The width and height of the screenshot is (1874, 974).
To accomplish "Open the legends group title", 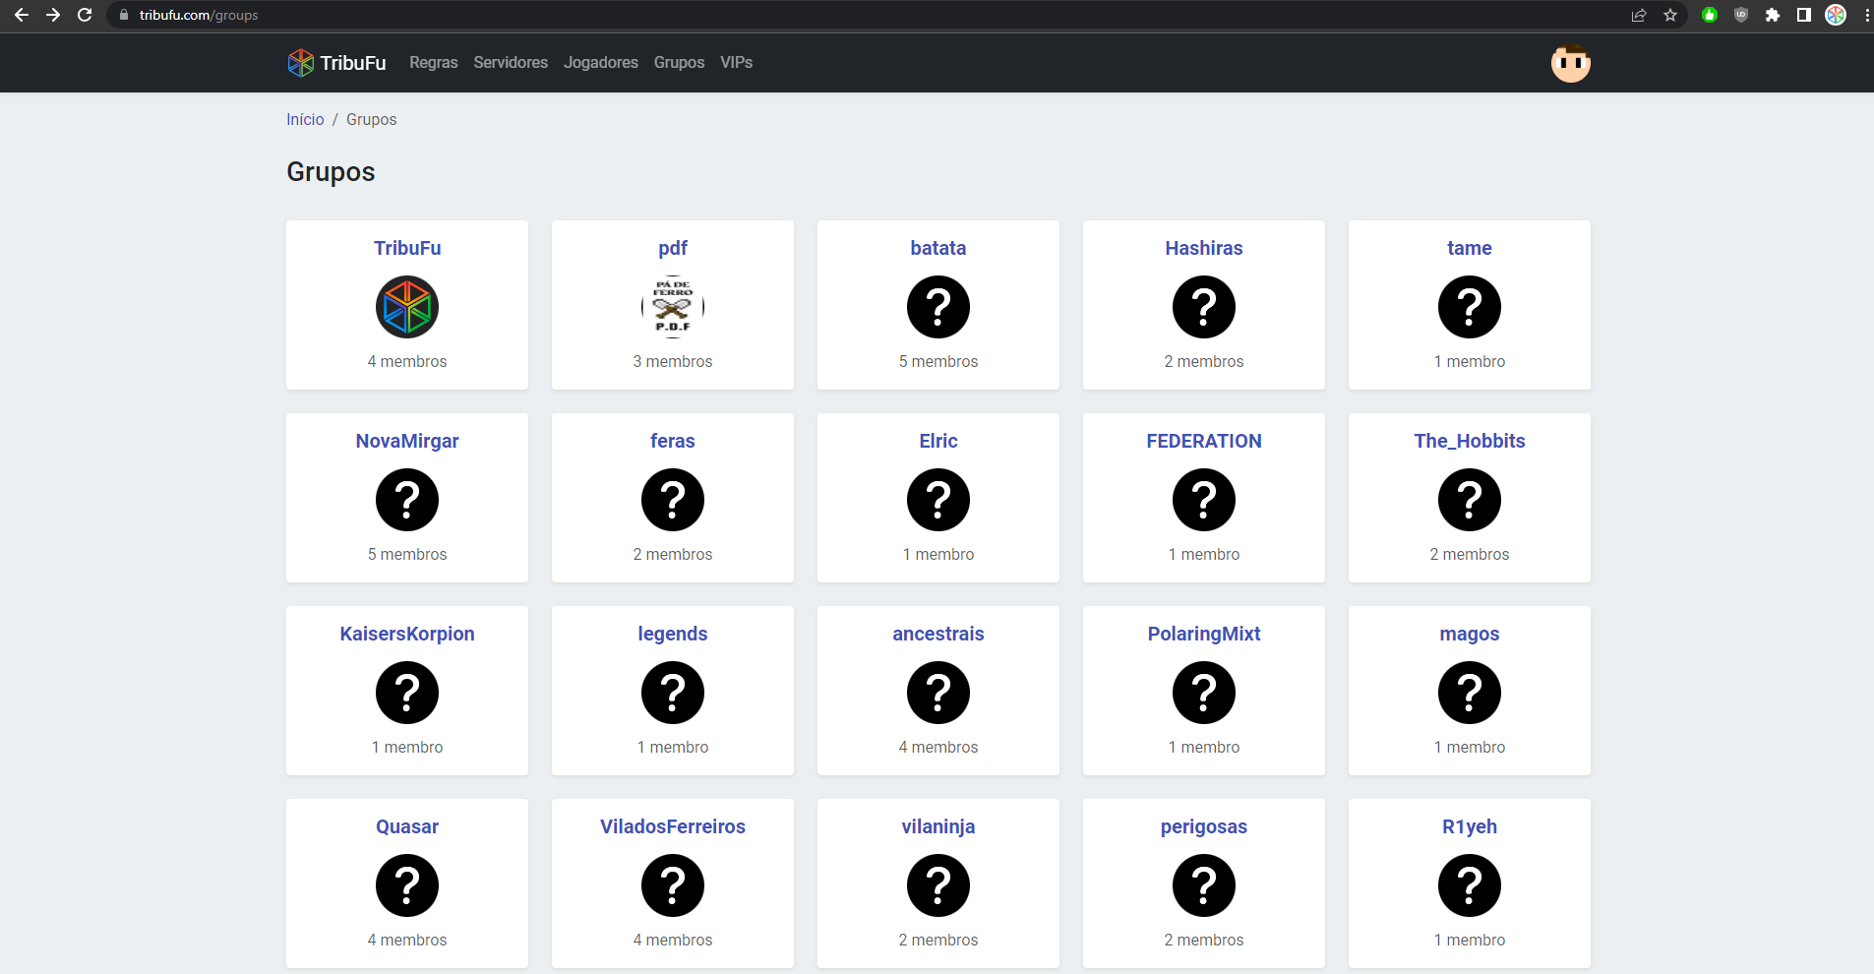I will pyautogui.click(x=673, y=634).
